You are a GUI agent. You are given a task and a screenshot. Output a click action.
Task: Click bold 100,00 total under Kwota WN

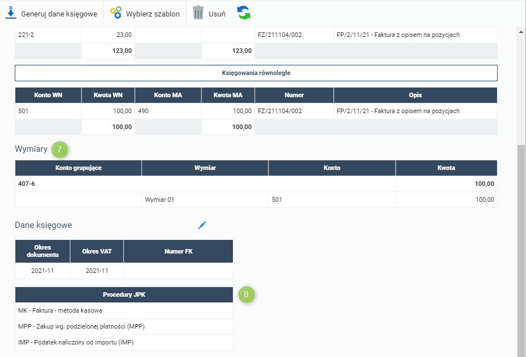[108, 127]
